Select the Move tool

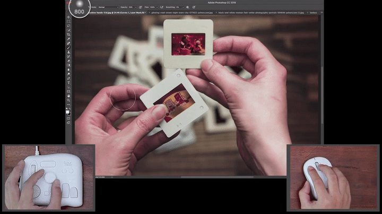tap(68, 17)
